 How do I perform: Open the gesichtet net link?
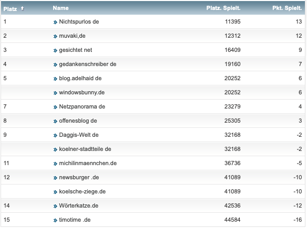(76, 50)
